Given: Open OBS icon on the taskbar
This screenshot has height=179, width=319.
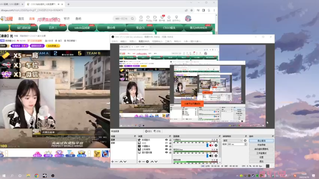Looking at the screenshot, I should point(53,175).
